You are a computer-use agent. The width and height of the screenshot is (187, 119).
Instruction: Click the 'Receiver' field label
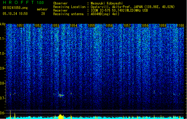60,10
